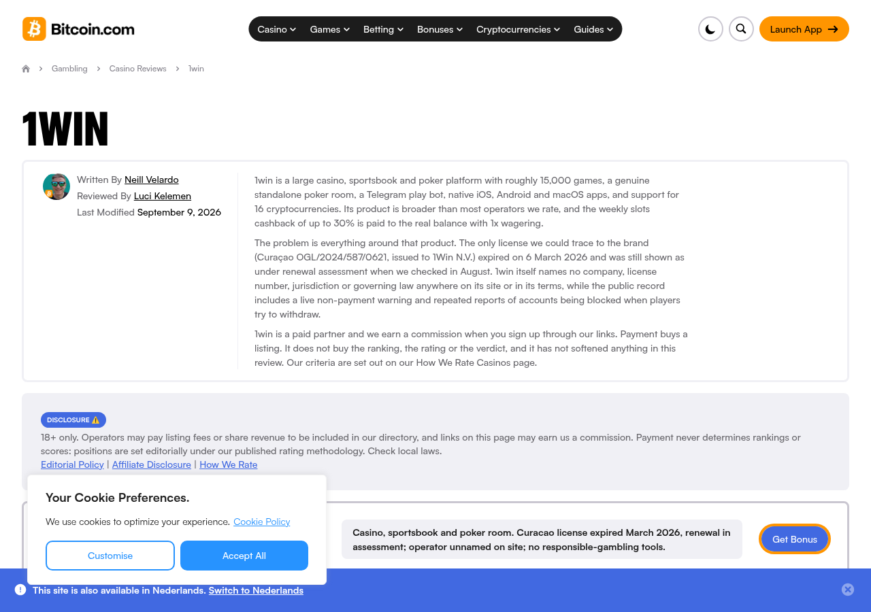
Task: Expand the Cryptocurrencies menu
Action: 518,29
